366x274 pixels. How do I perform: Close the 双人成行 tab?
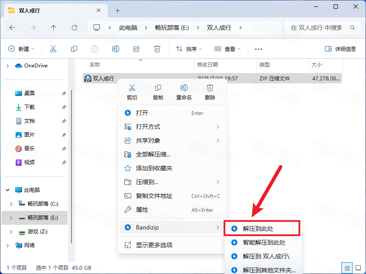point(99,10)
